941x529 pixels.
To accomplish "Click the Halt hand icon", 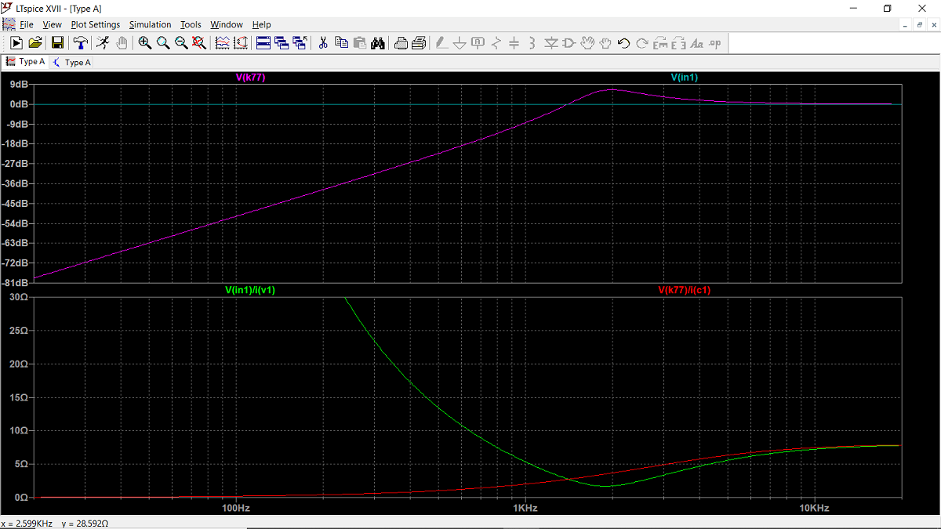I will click(x=122, y=43).
